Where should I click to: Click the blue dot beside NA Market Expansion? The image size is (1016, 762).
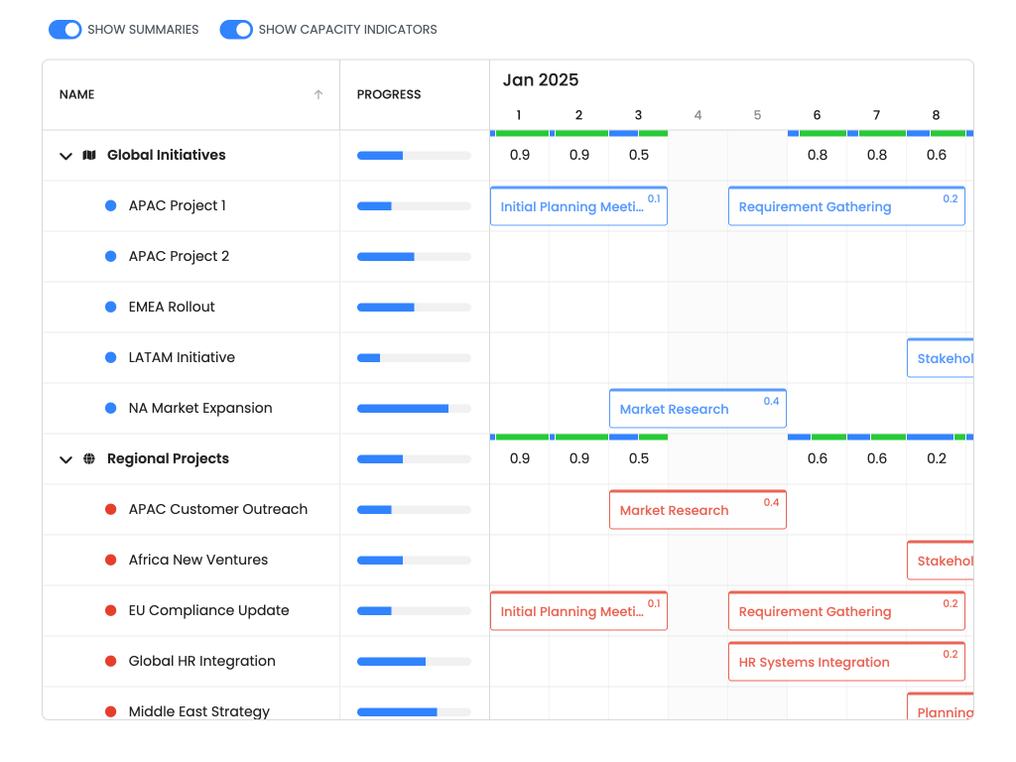(111, 408)
